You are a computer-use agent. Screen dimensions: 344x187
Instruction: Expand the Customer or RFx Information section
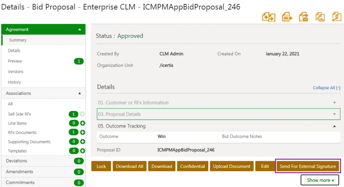pos(334,103)
